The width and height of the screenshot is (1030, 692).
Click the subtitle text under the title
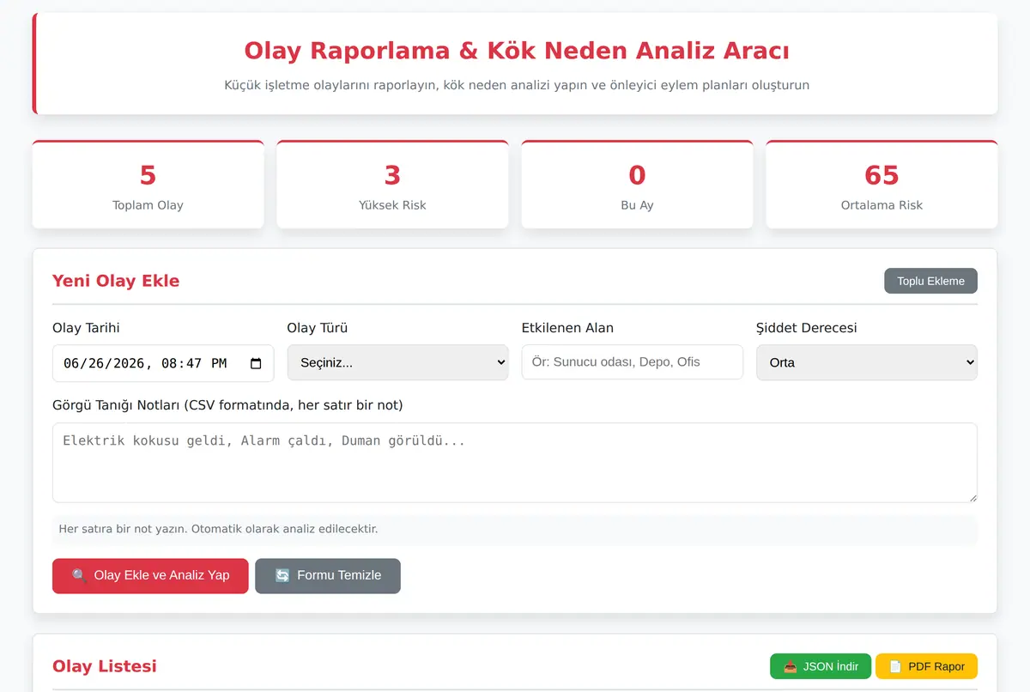tap(517, 85)
